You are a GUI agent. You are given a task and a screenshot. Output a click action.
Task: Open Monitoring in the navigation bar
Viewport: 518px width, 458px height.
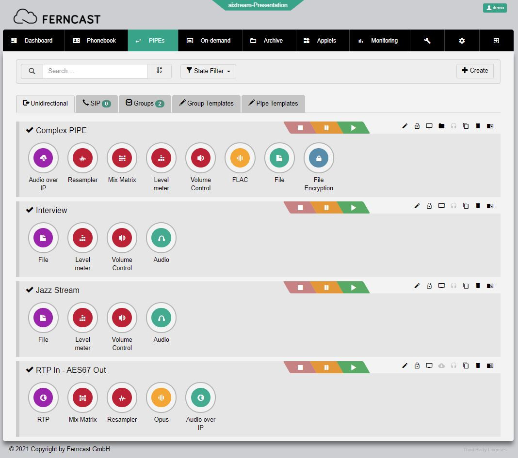tap(379, 41)
